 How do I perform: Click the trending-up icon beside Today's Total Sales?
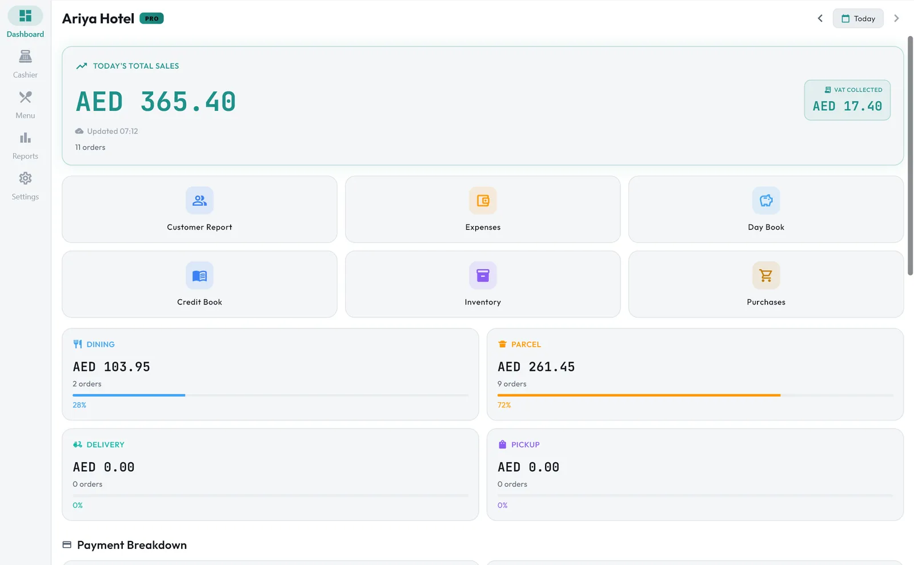pyautogui.click(x=82, y=66)
